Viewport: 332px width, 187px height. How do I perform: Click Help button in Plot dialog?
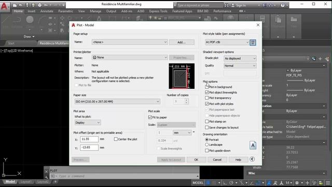click(238, 159)
